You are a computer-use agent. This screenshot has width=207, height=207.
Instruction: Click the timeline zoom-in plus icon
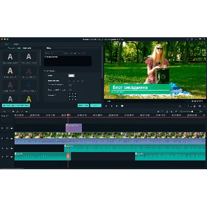[x=200, y=112]
